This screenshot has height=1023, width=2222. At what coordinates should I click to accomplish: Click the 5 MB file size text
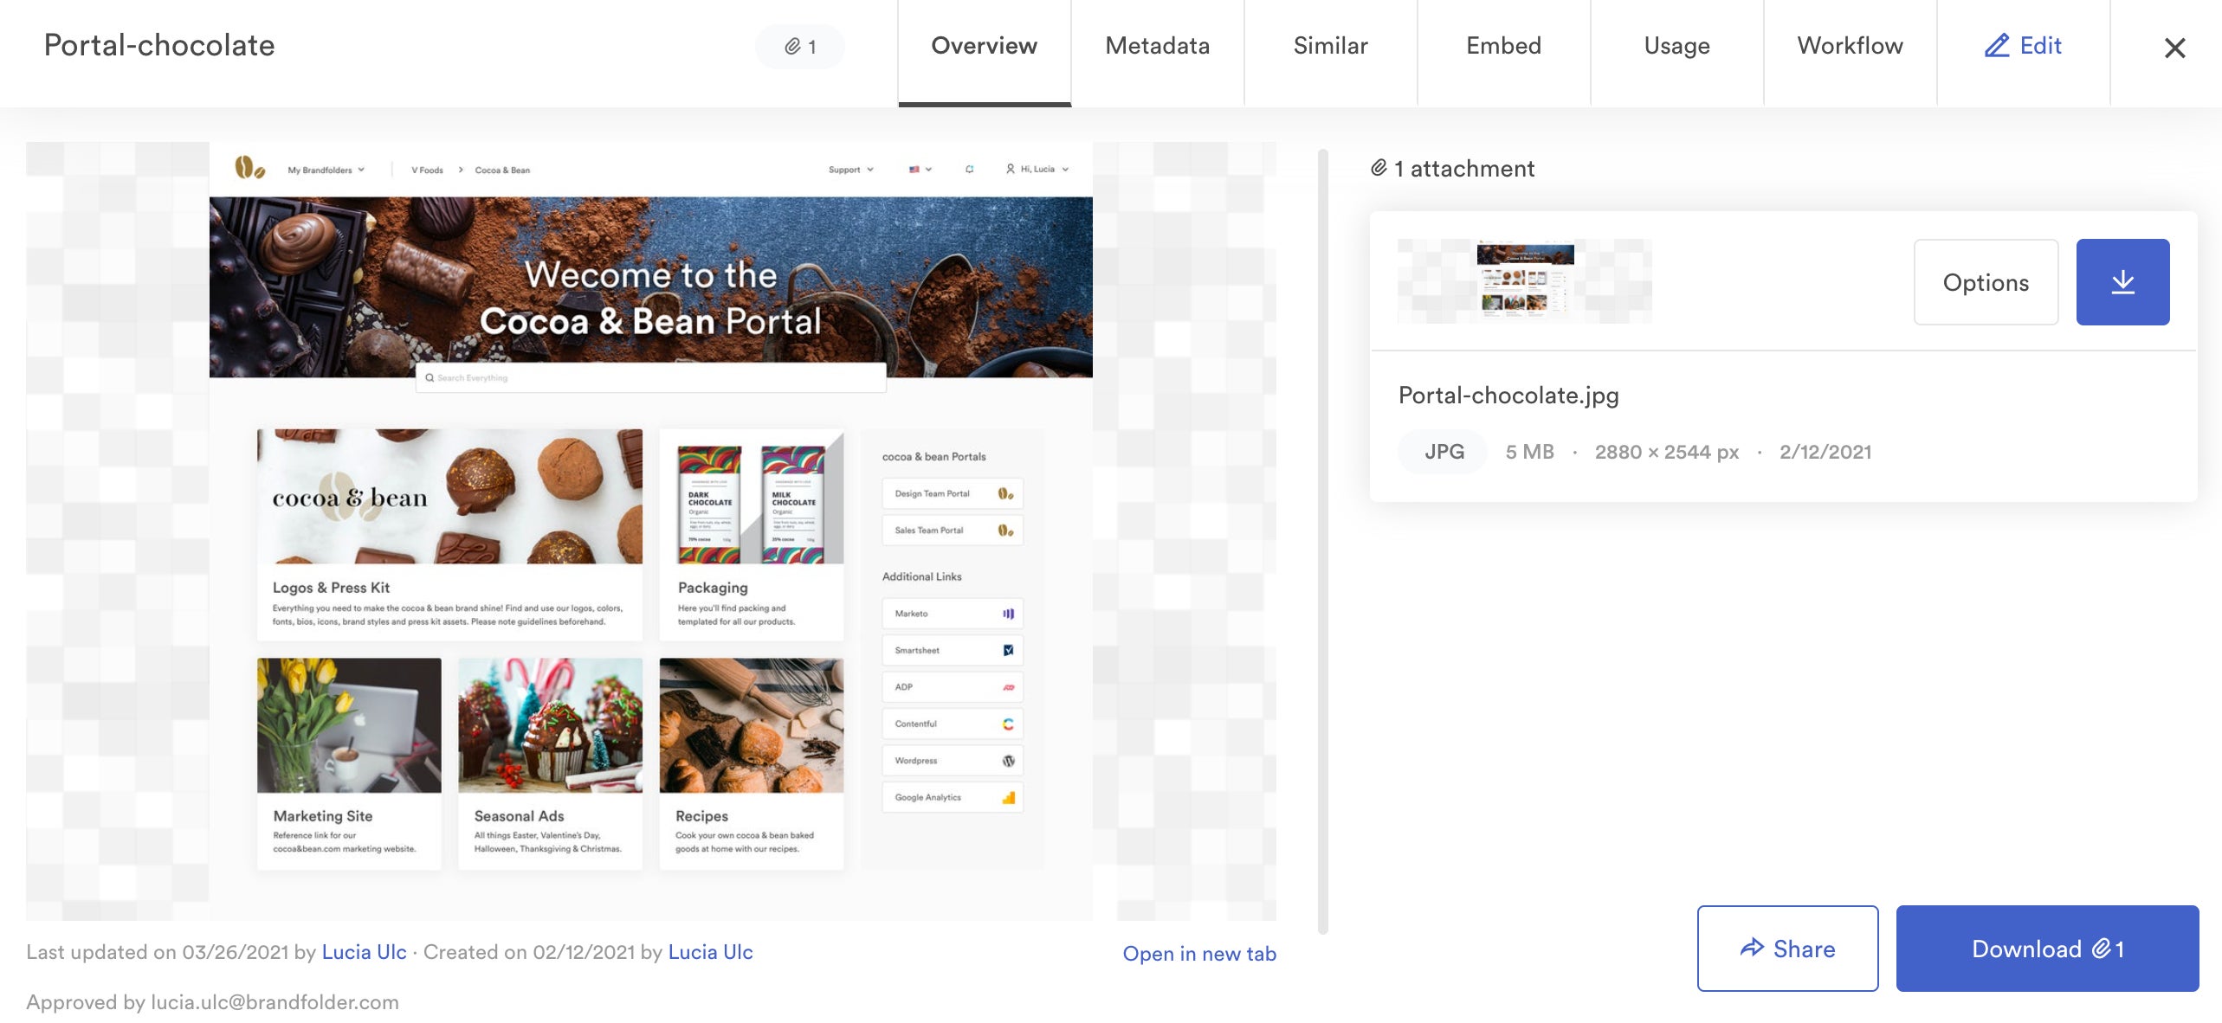tap(1529, 452)
